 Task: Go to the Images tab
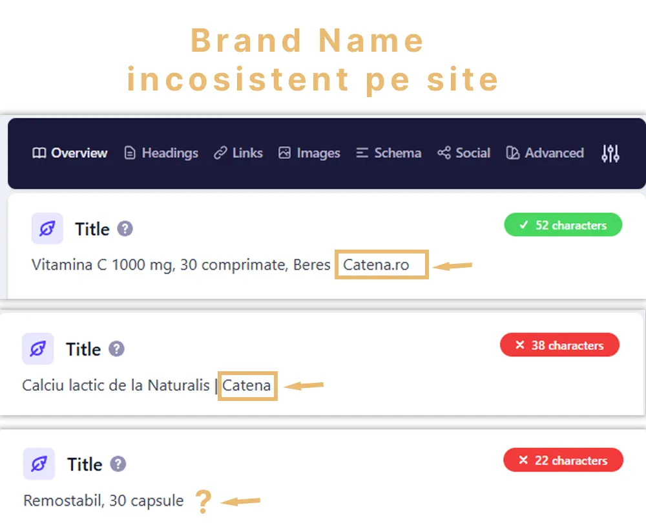pyautogui.click(x=309, y=153)
